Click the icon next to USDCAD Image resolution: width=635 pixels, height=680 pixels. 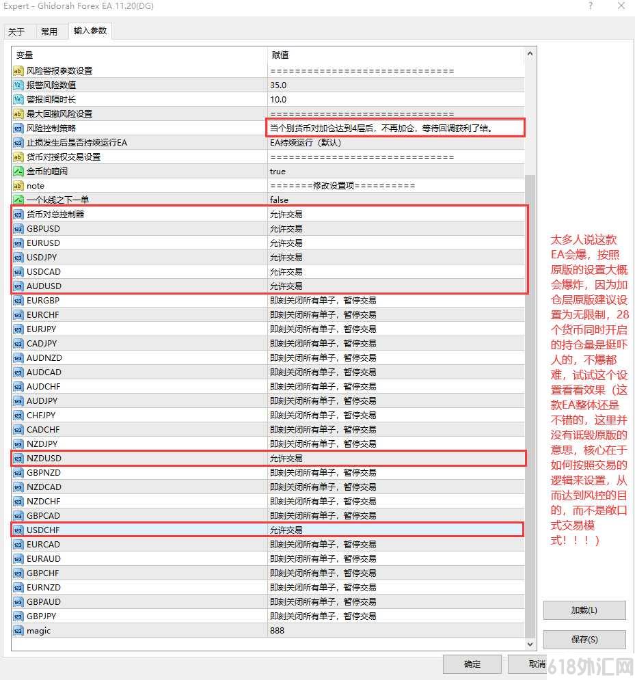(18, 271)
